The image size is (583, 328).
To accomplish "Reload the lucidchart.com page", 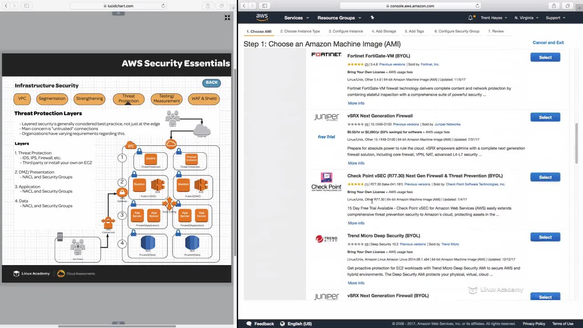I will (163, 6).
